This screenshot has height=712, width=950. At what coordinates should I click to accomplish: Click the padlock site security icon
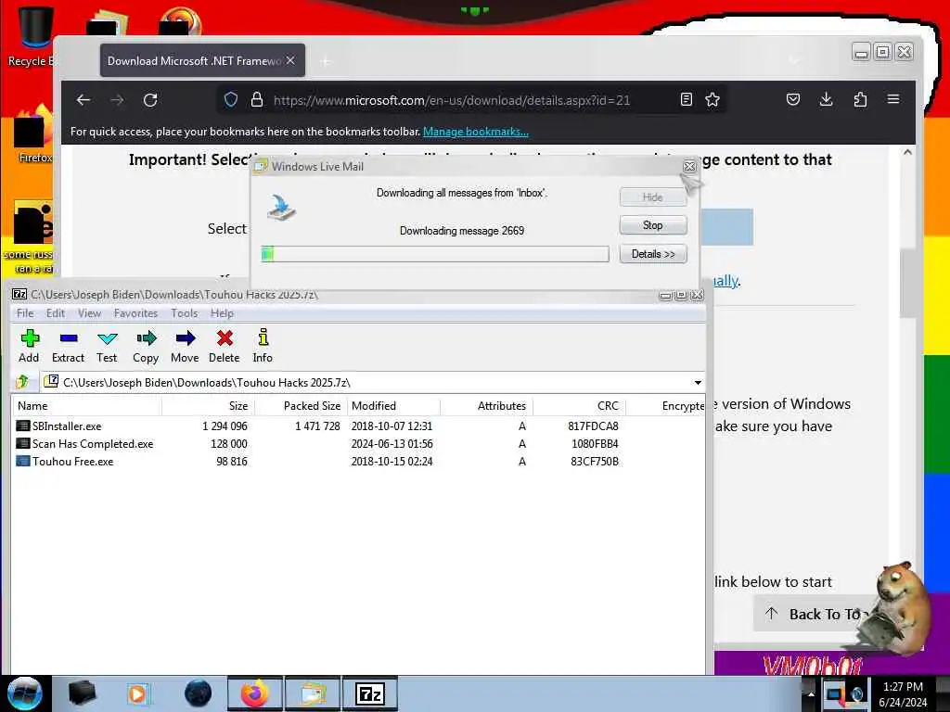click(257, 100)
